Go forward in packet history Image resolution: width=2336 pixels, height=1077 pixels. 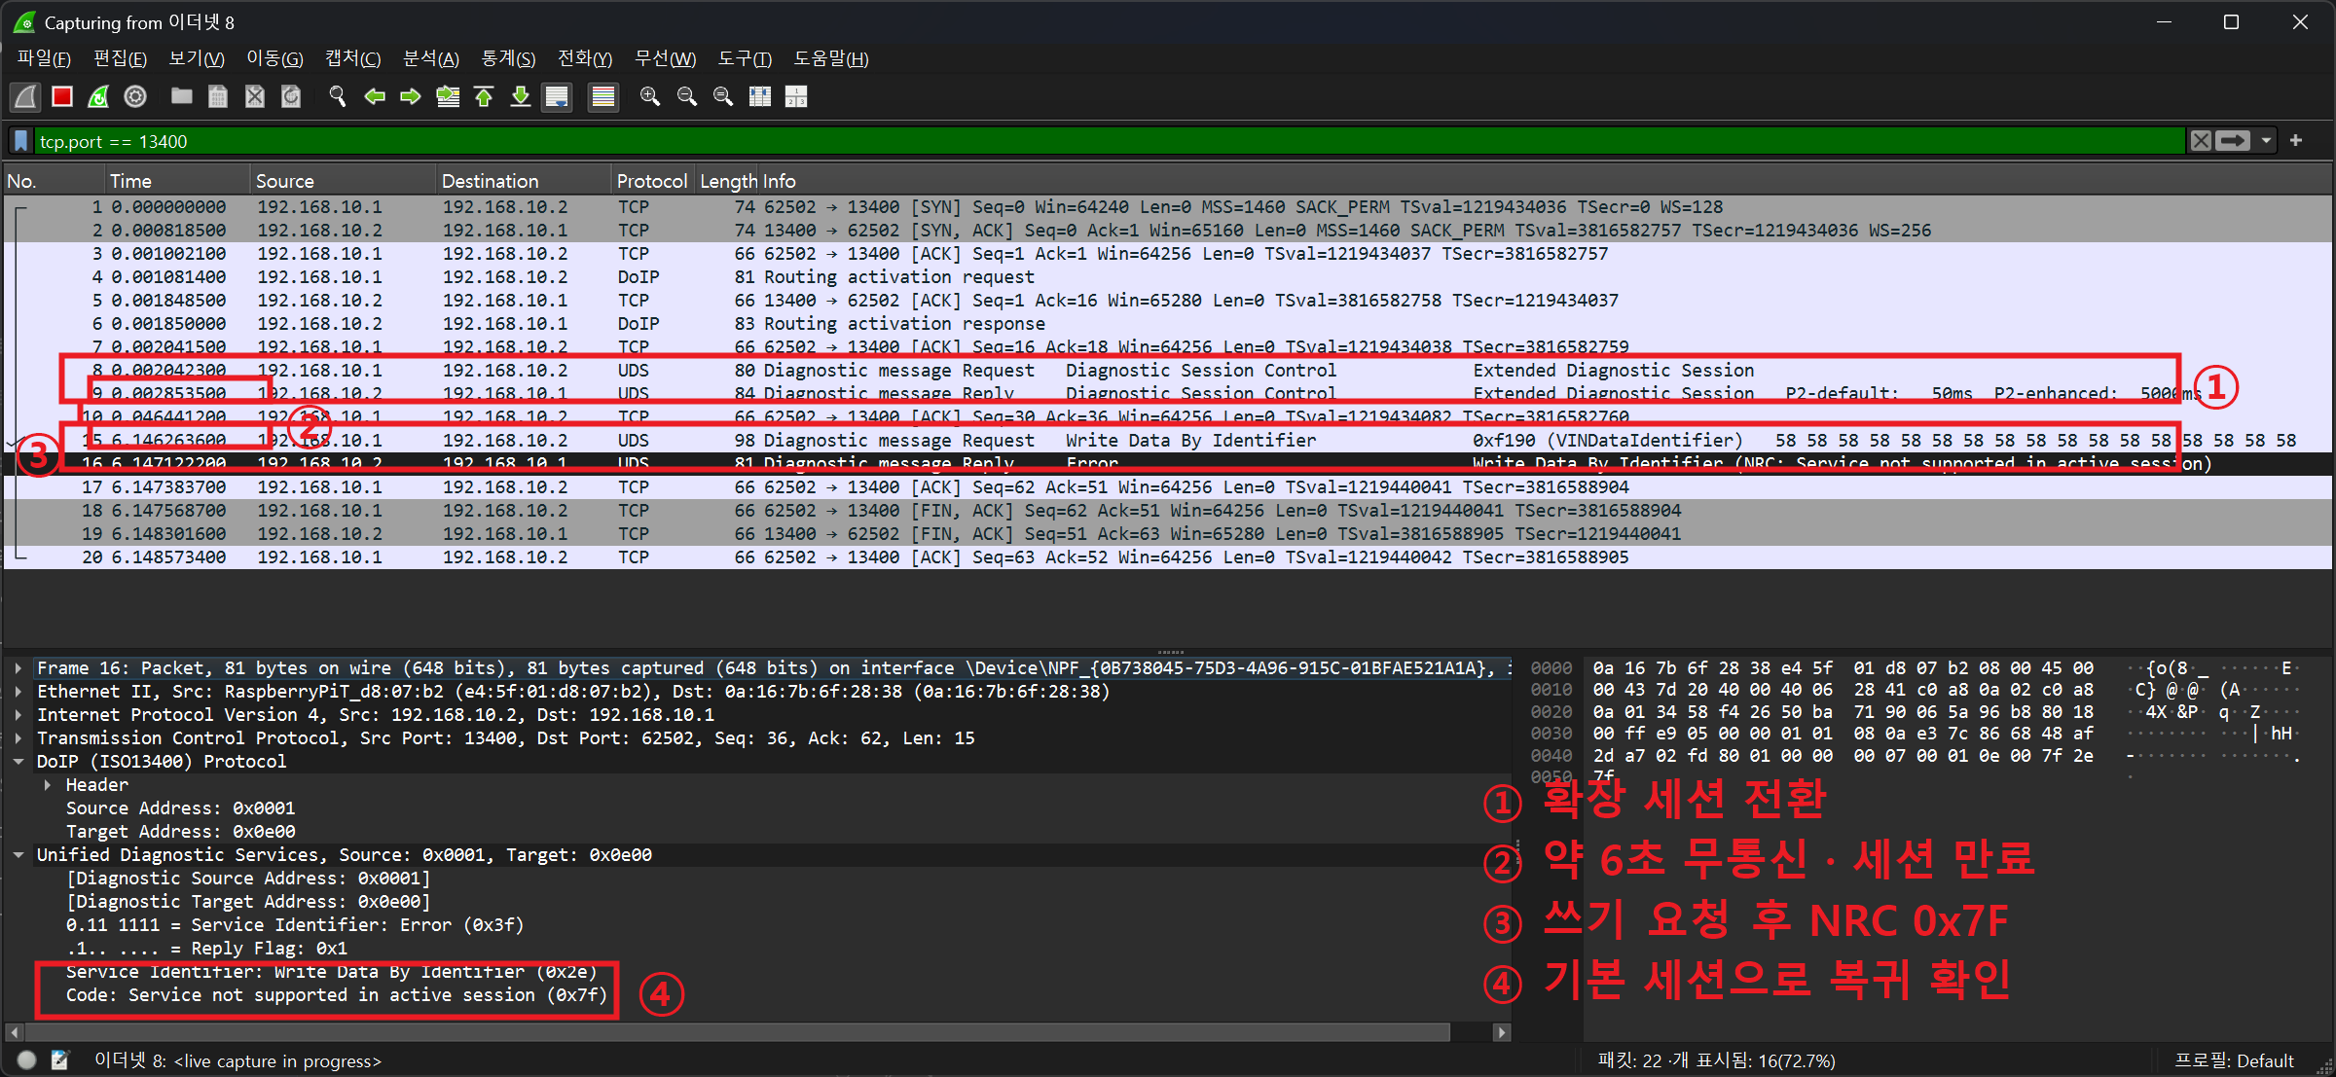[x=411, y=96]
